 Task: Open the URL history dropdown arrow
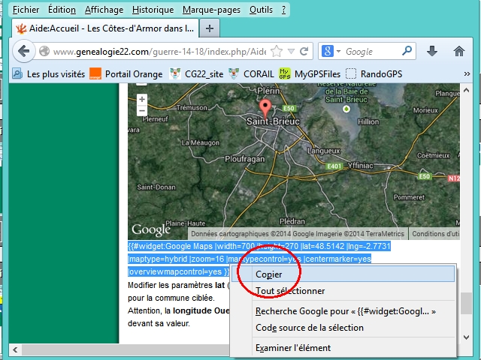click(291, 51)
